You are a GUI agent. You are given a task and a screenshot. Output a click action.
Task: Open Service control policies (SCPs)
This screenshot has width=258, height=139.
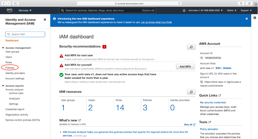point(23,120)
